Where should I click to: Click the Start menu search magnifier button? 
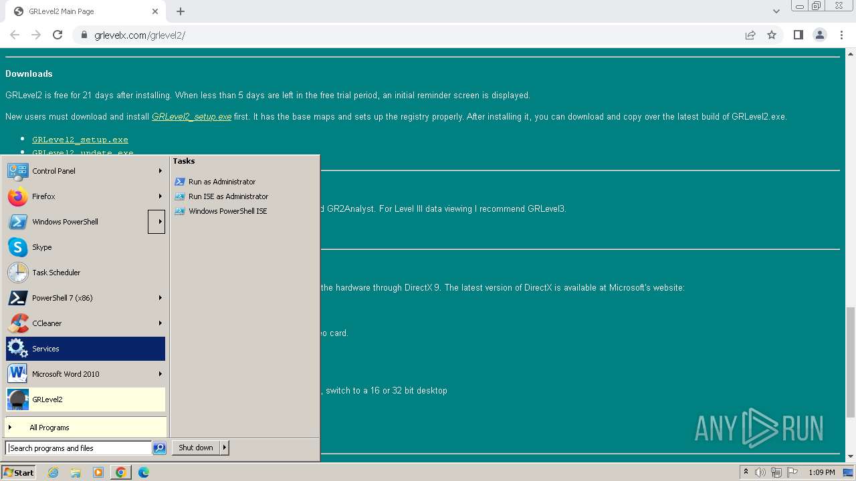click(x=159, y=448)
